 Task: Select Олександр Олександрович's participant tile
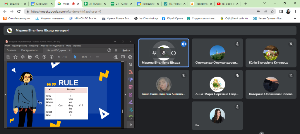(x=217, y=53)
